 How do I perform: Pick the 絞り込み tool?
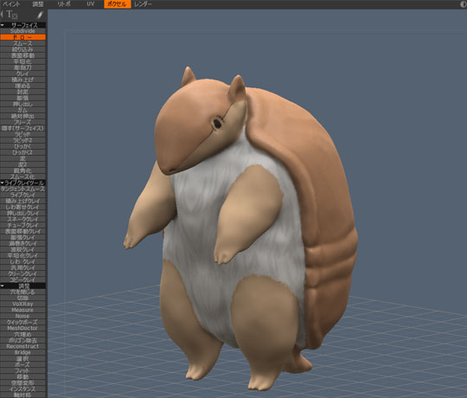(23, 49)
